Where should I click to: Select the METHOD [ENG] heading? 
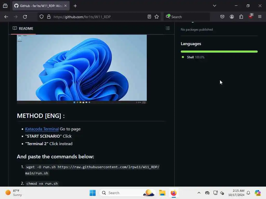[x=41, y=116]
